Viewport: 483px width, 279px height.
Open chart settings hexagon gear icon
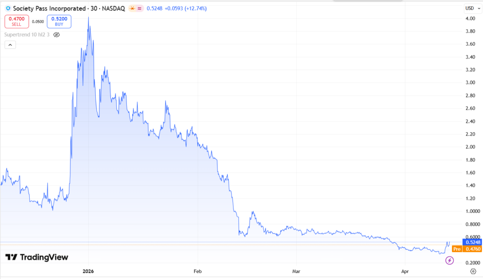coord(473,271)
